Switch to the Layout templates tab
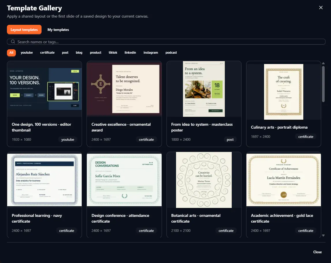This screenshot has width=331, height=263. point(24,29)
